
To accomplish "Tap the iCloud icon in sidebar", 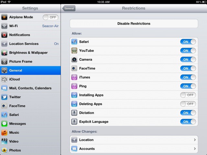I will [x=4, y=79].
